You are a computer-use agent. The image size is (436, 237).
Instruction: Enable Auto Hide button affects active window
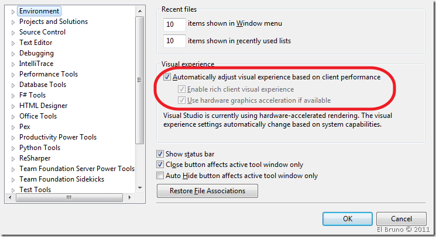pyautogui.click(x=160, y=175)
